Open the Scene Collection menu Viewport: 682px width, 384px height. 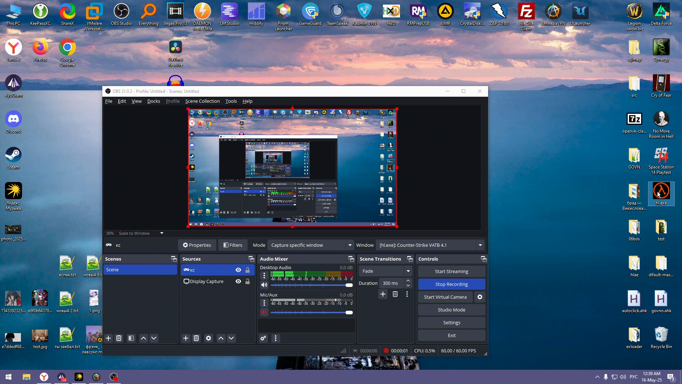[x=202, y=101]
